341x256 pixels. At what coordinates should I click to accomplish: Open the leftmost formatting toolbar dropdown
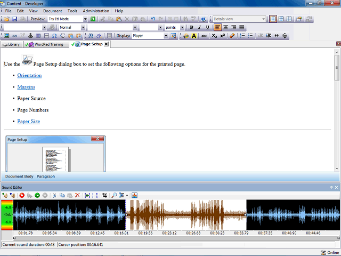[x=44, y=27]
